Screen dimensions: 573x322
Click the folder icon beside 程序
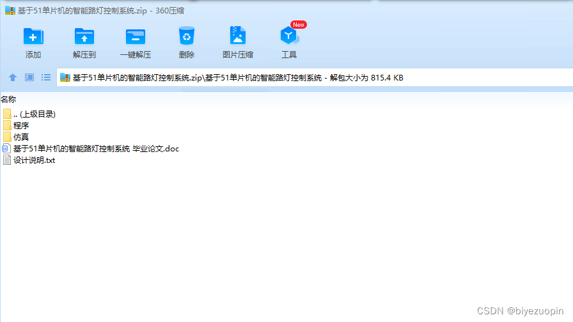pos(7,126)
